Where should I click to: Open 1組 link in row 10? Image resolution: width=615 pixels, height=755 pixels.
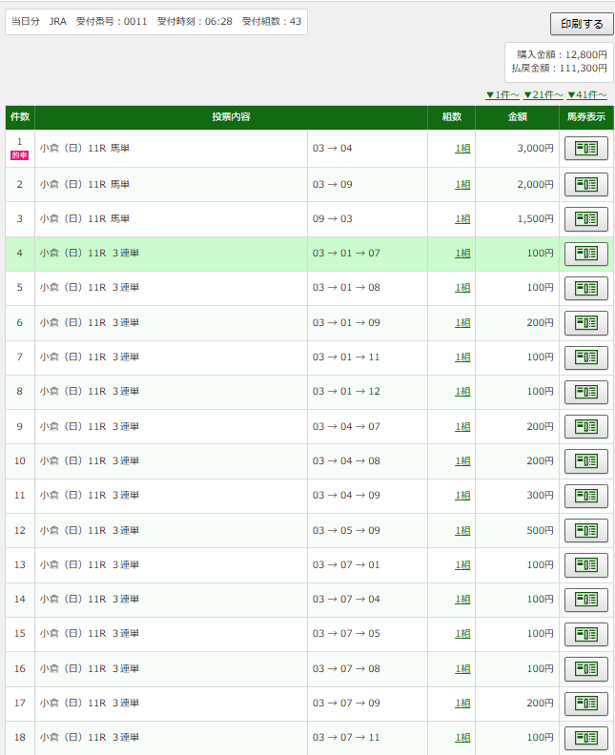click(x=462, y=461)
